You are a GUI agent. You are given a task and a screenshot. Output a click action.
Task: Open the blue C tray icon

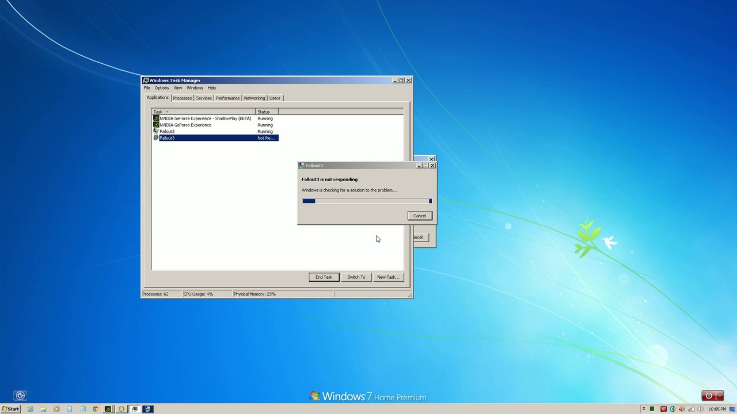673,409
